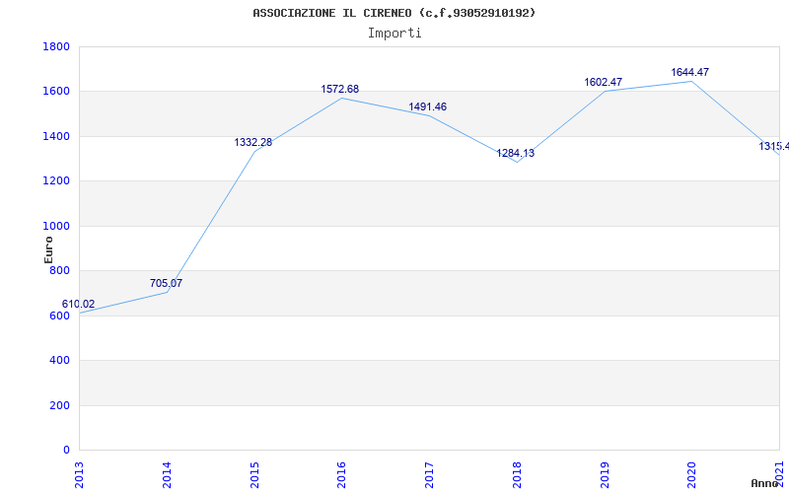The width and height of the screenshot is (789, 493).
Task: Click the 600 y-axis value
Action: 59,316
